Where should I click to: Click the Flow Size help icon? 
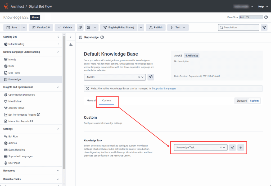266,17
